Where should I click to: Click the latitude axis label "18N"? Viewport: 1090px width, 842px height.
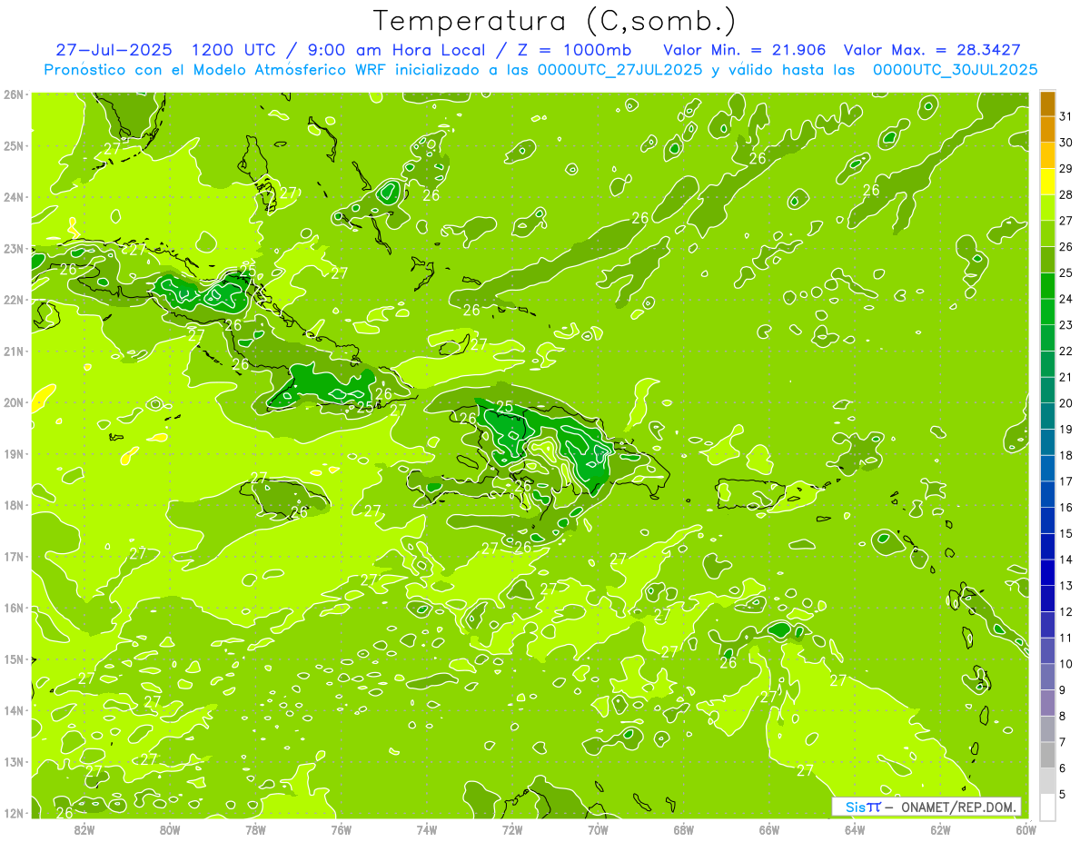point(14,505)
